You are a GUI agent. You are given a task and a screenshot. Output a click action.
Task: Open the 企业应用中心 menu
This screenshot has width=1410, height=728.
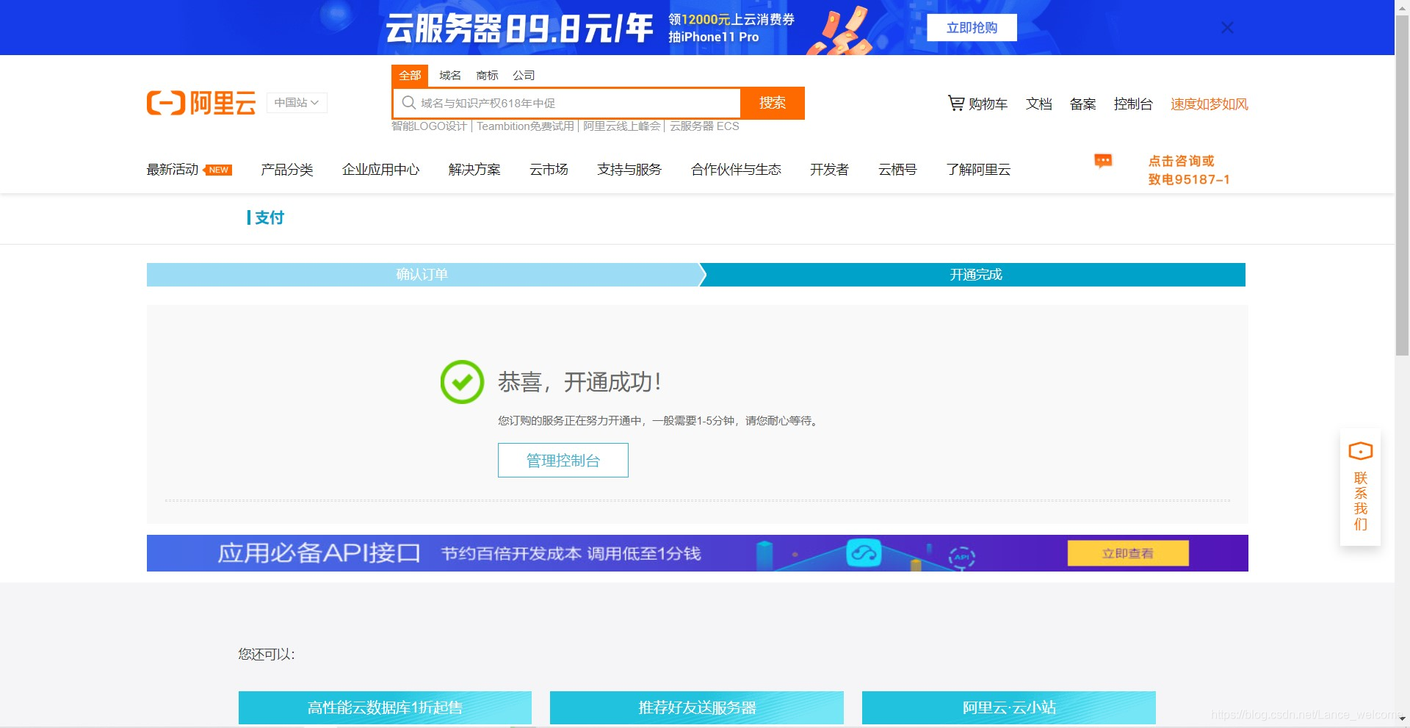click(x=380, y=170)
